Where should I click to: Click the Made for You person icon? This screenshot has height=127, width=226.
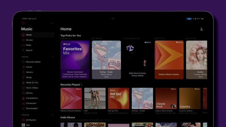(23, 83)
